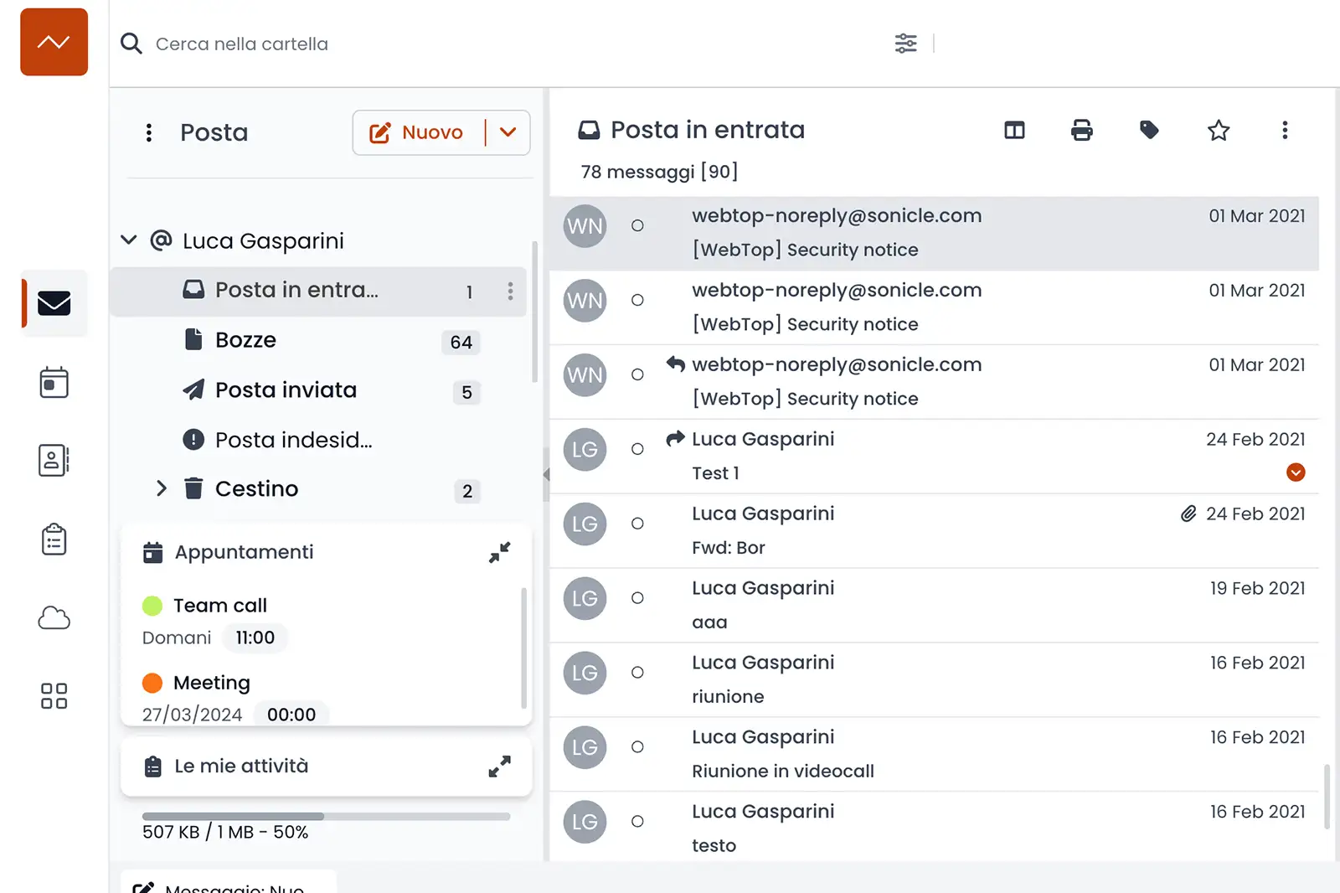Click the star favorite icon in toolbar
This screenshot has width=1340, height=893.
click(x=1218, y=130)
